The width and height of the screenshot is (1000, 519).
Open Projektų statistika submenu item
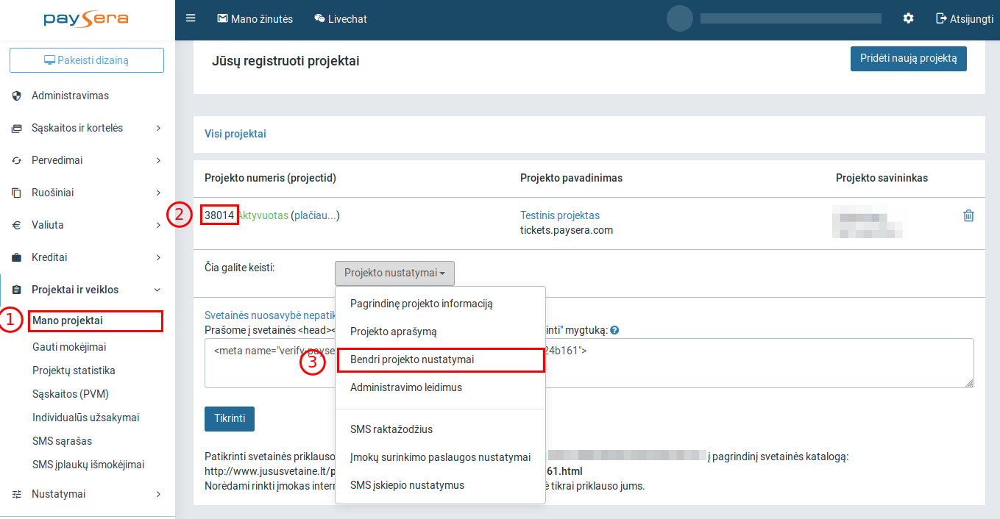coord(74,371)
